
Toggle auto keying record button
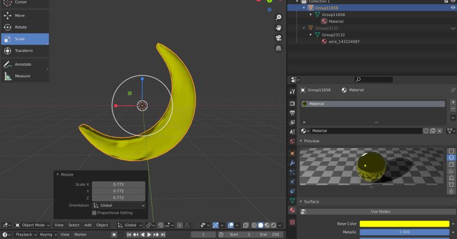(114, 234)
